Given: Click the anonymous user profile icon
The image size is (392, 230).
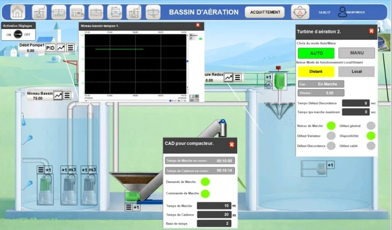Looking at the screenshot, I should (x=342, y=12).
